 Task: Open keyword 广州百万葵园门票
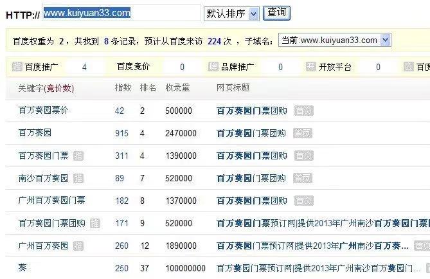coord(52,201)
